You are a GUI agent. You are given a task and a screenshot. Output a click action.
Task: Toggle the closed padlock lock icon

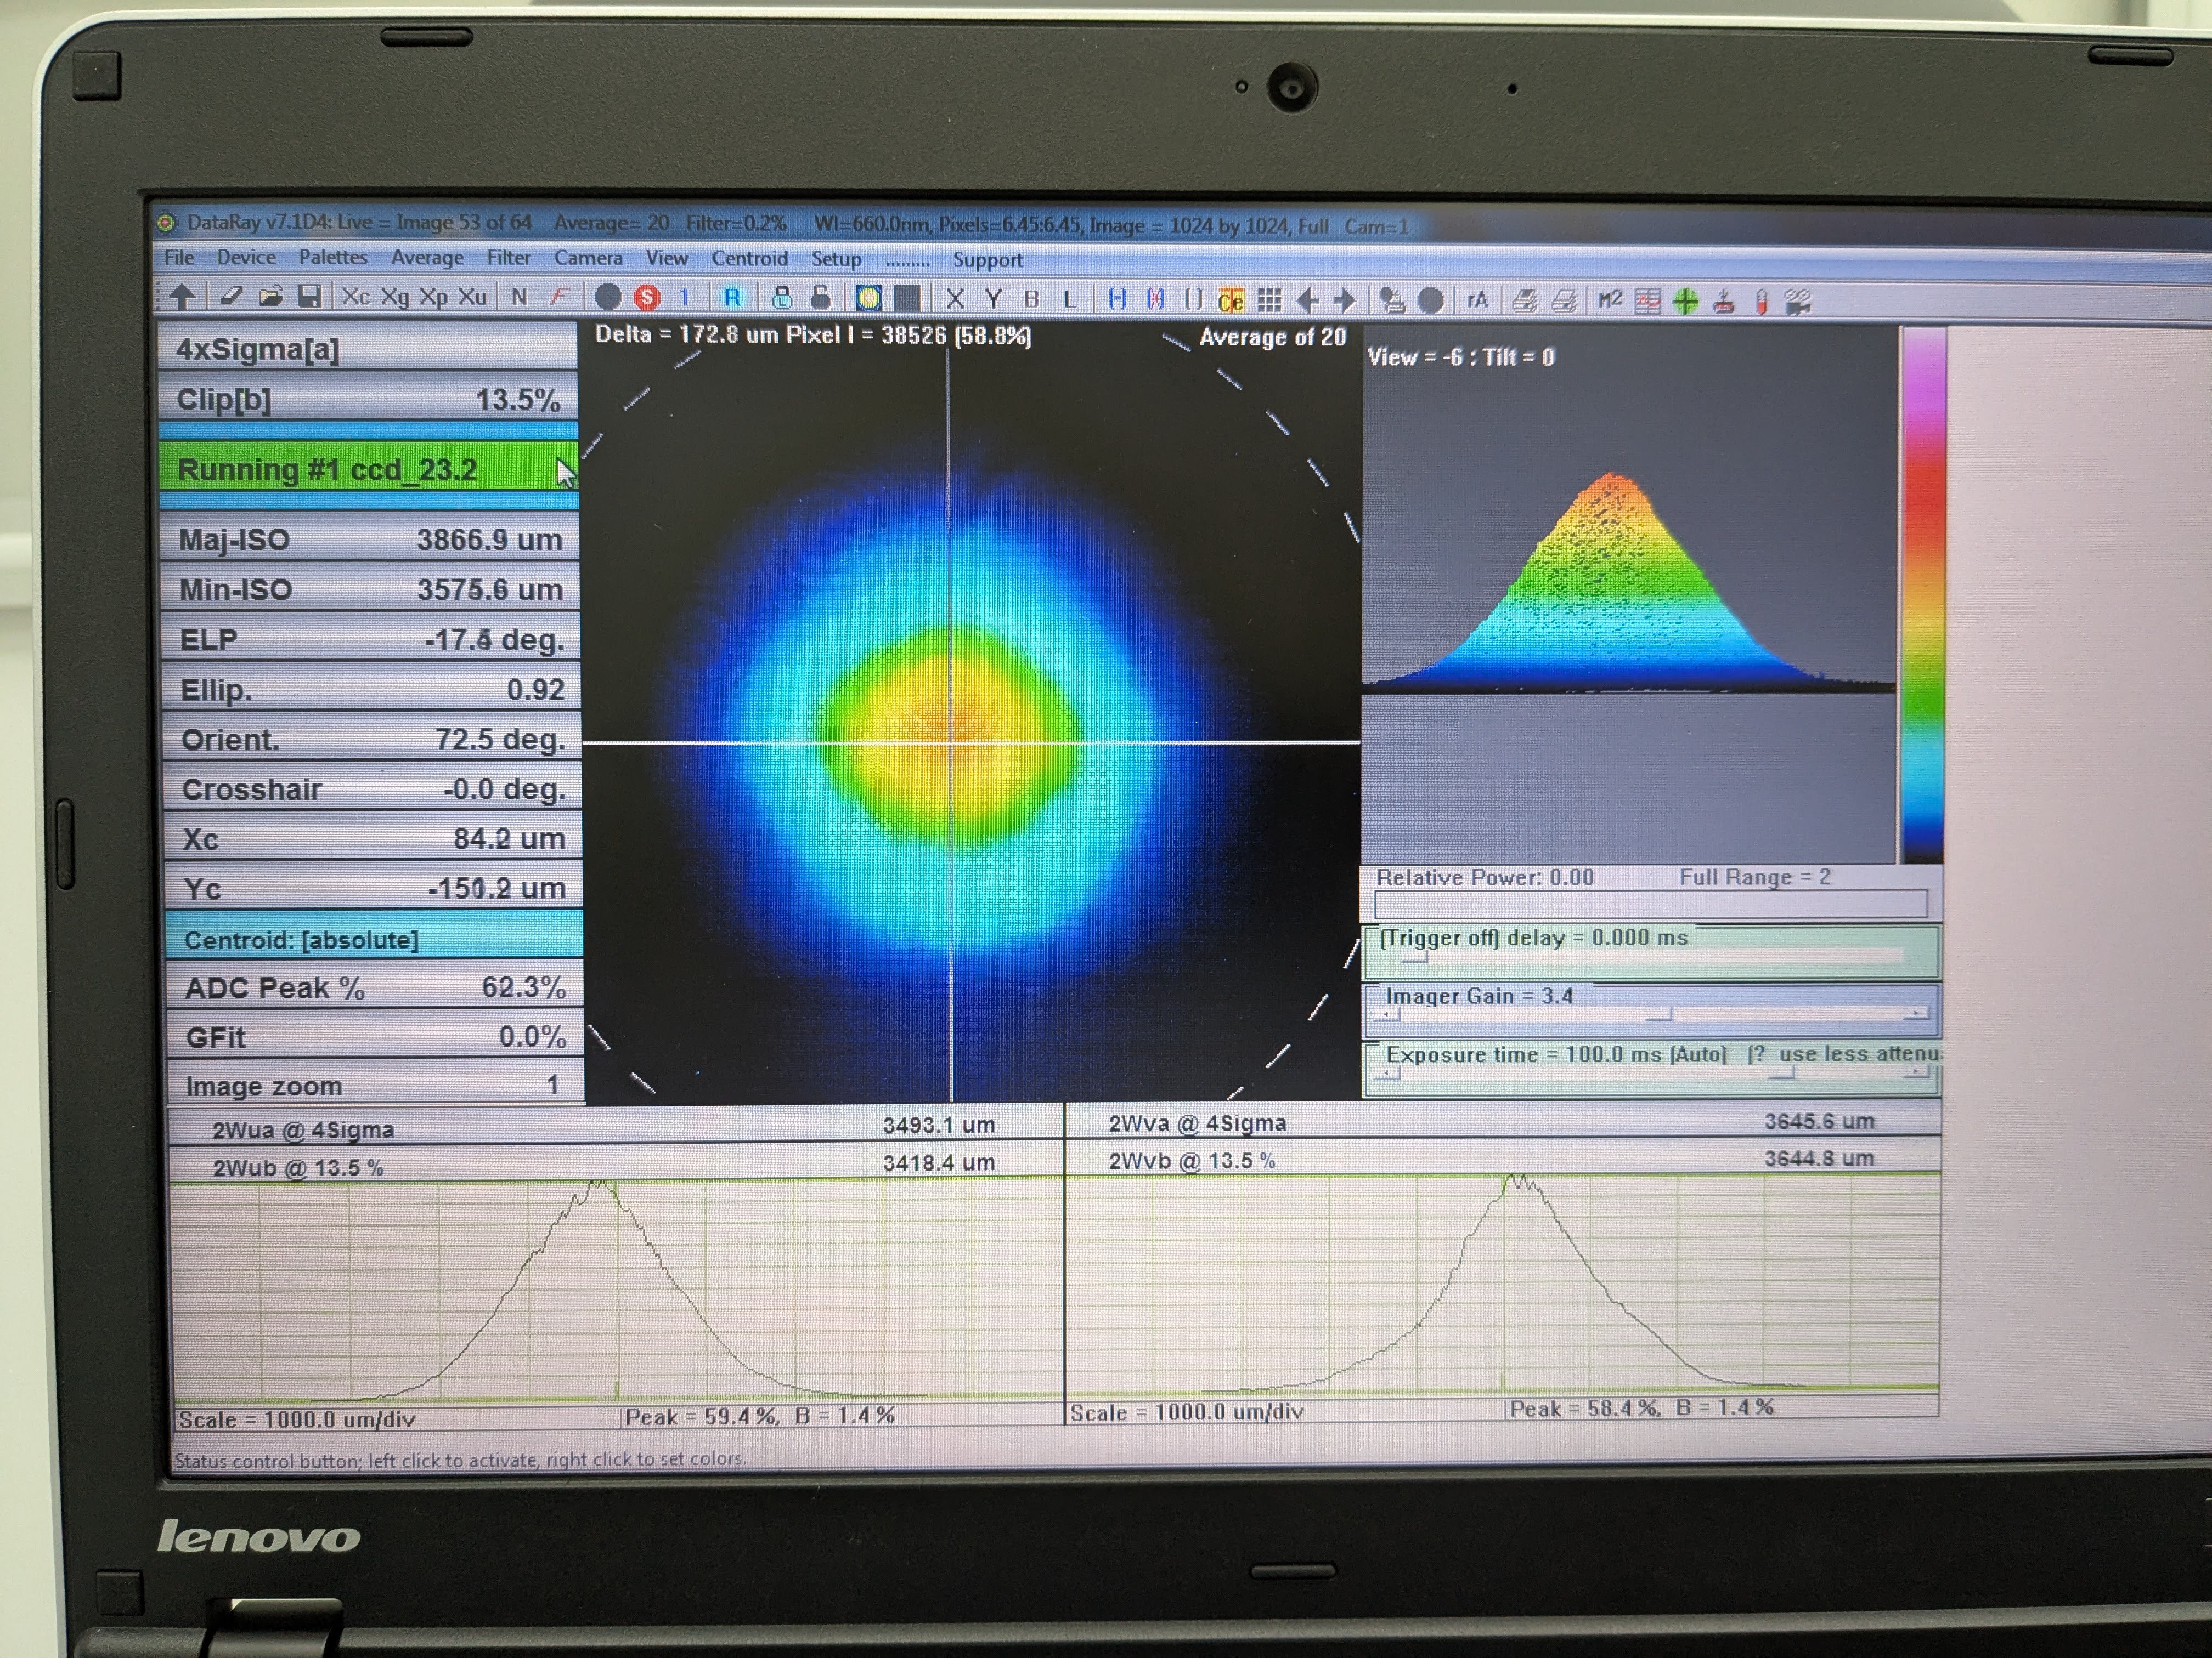tap(783, 298)
